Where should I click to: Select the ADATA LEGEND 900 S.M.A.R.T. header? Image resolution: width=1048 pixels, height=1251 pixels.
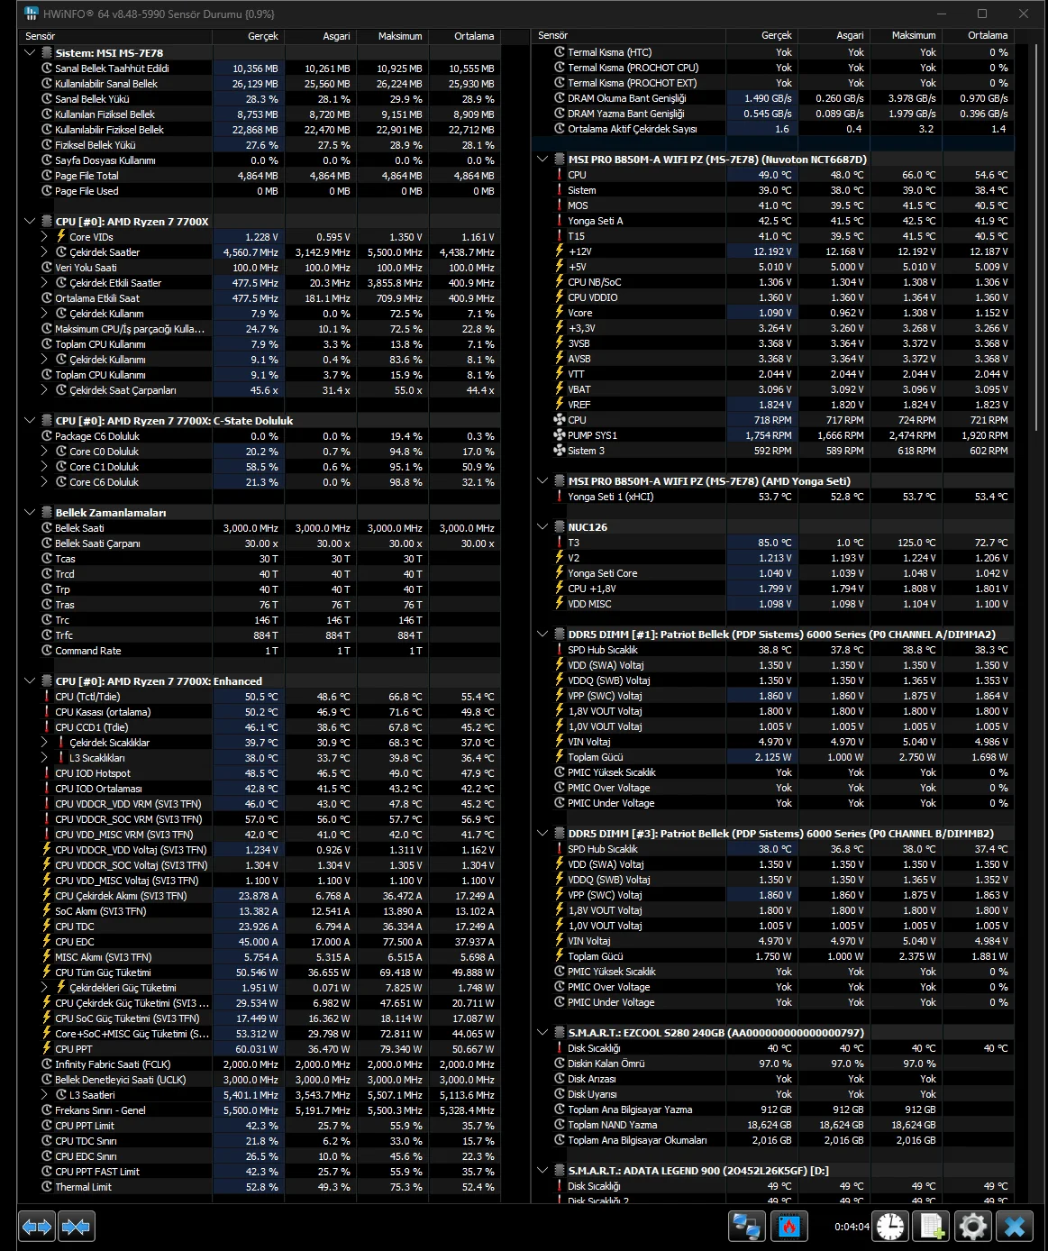pos(775,1171)
